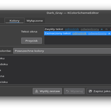Click the Zwykły tekst sample text

click(x=54, y=29)
